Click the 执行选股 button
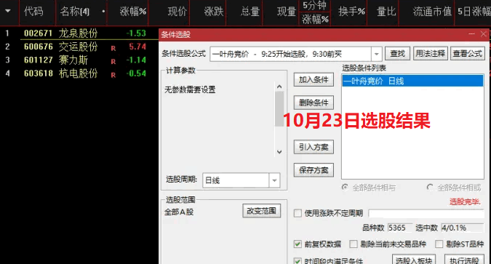 coord(464,260)
